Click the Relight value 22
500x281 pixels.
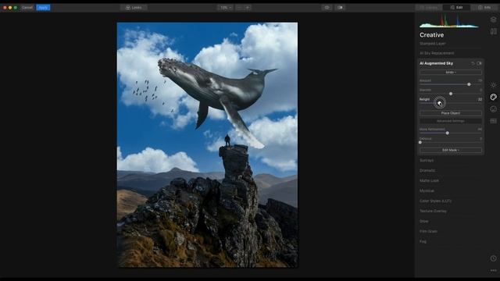click(480, 99)
